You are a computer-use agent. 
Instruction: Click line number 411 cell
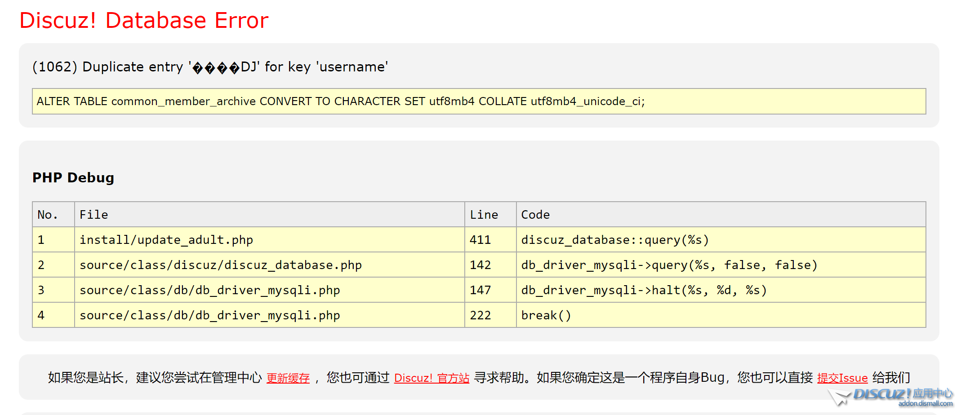pos(480,240)
